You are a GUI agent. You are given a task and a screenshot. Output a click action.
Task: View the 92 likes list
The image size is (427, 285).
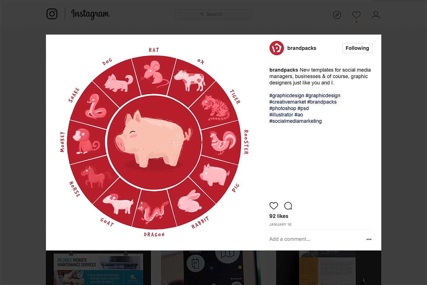click(x=279, y=216)
